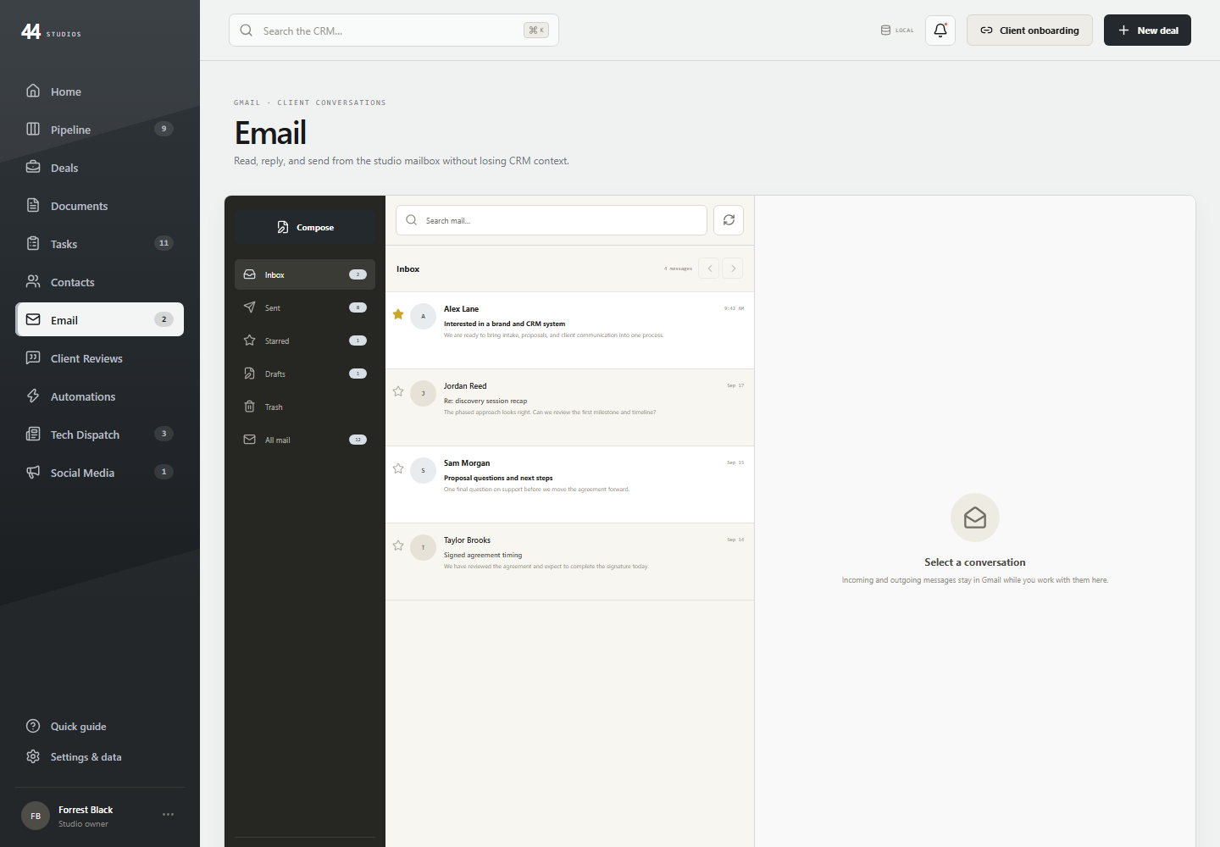This screenshot has width=1220, height=847.
Task: Open Automations in the sidebar
Action: (100, 396)
